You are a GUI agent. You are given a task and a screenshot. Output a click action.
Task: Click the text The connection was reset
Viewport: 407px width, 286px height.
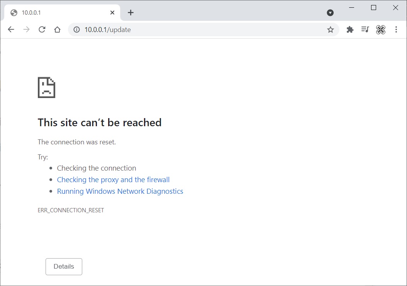point(77,142)
